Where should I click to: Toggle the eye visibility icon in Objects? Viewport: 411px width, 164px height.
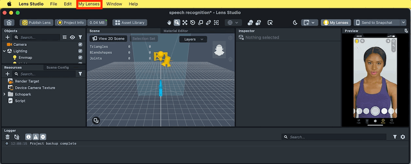click(x=72, y=37)
